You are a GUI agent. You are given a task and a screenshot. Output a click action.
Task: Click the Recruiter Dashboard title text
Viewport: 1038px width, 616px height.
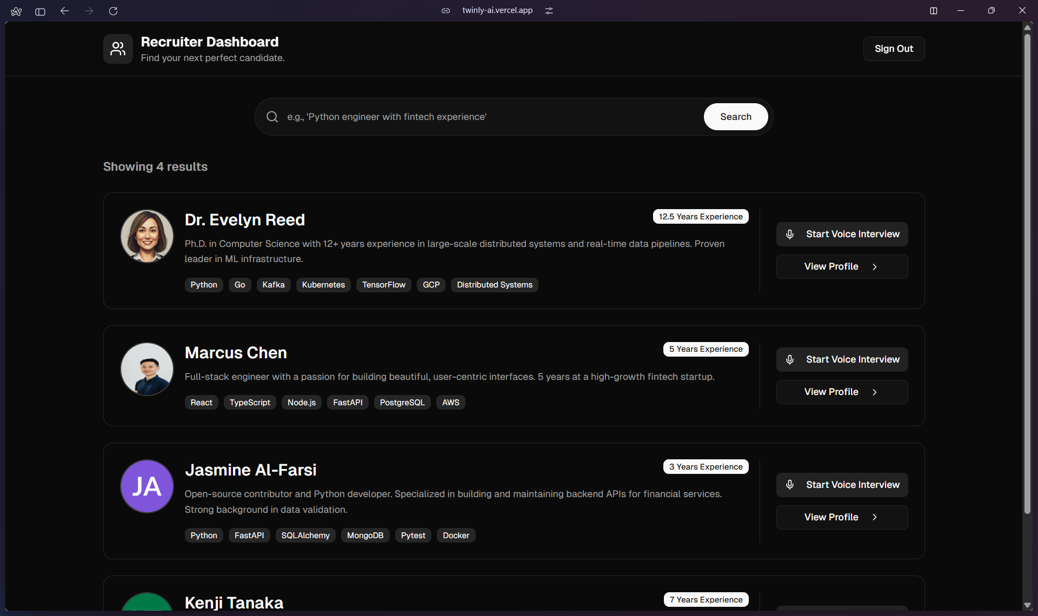click(210, 42)
